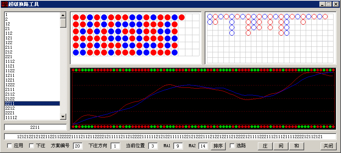Click the list's scroll up arrow
This screenshot has width=341, height=153.
[63, 15]
